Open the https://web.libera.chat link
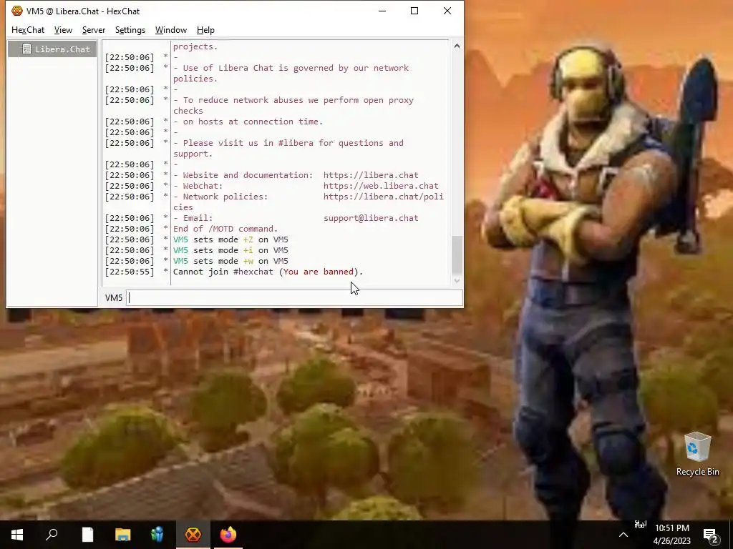 pos(381,186)
